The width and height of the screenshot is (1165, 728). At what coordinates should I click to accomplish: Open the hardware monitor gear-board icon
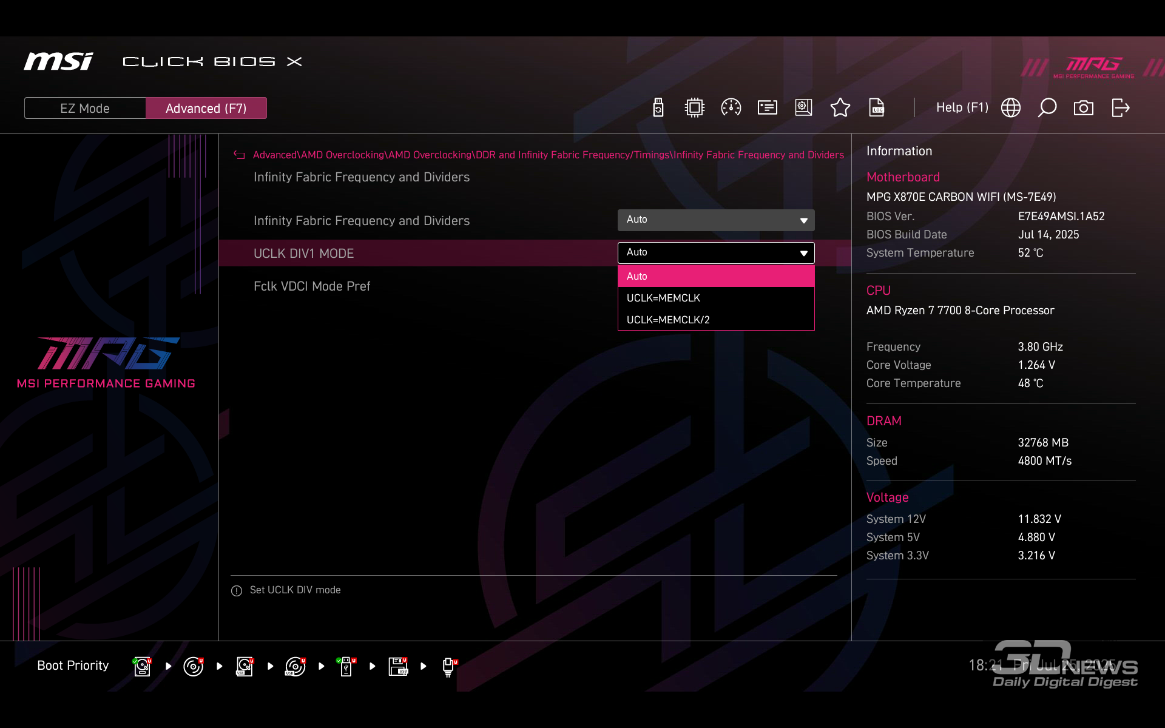point(804,108)
